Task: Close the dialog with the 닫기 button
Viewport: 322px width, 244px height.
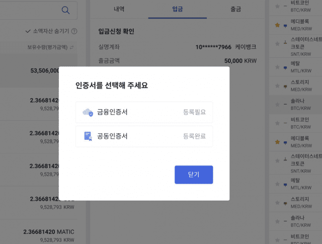Action: [194, 175]
